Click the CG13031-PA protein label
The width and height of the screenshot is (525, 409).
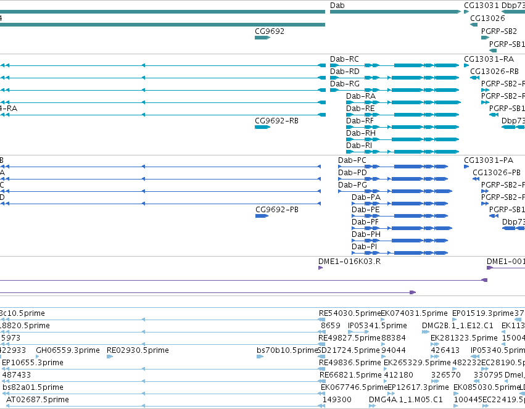pos(489,160)
